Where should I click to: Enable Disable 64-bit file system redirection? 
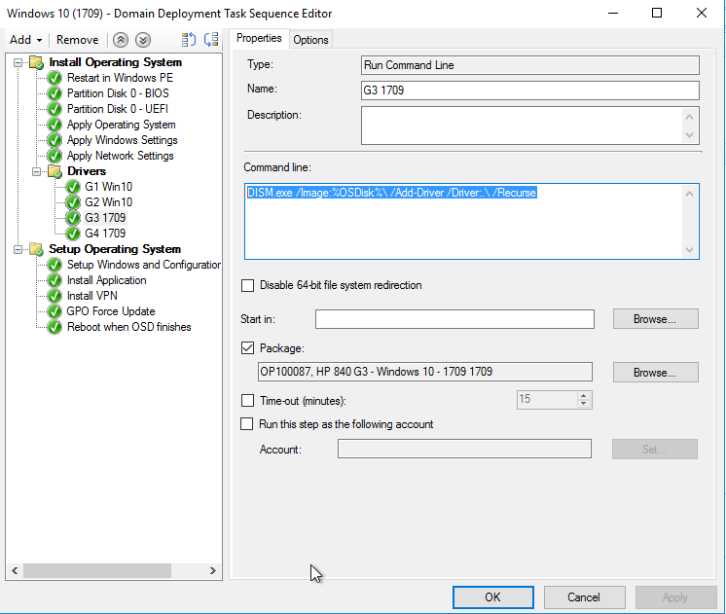(247, 286)
